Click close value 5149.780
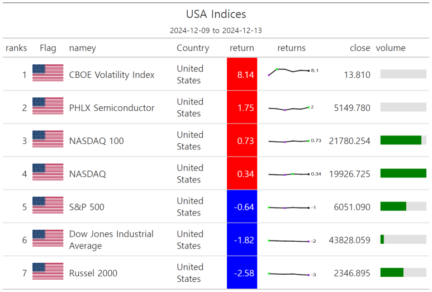The width and height of the screenshot is (432, 292). [x=352, y=108]
